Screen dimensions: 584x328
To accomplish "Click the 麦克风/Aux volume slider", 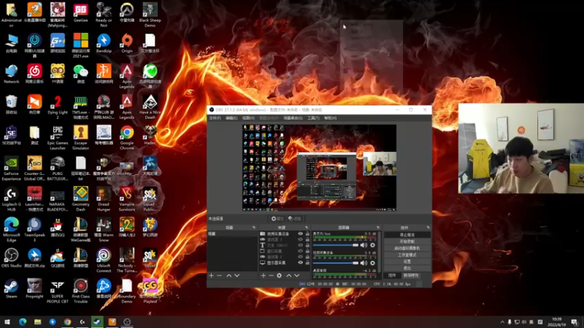I will click(336, 245).
